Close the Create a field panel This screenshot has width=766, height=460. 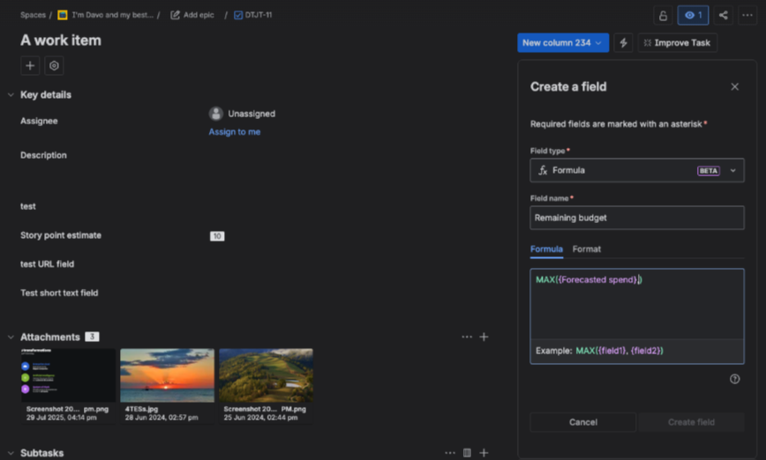tap(735, 87)
